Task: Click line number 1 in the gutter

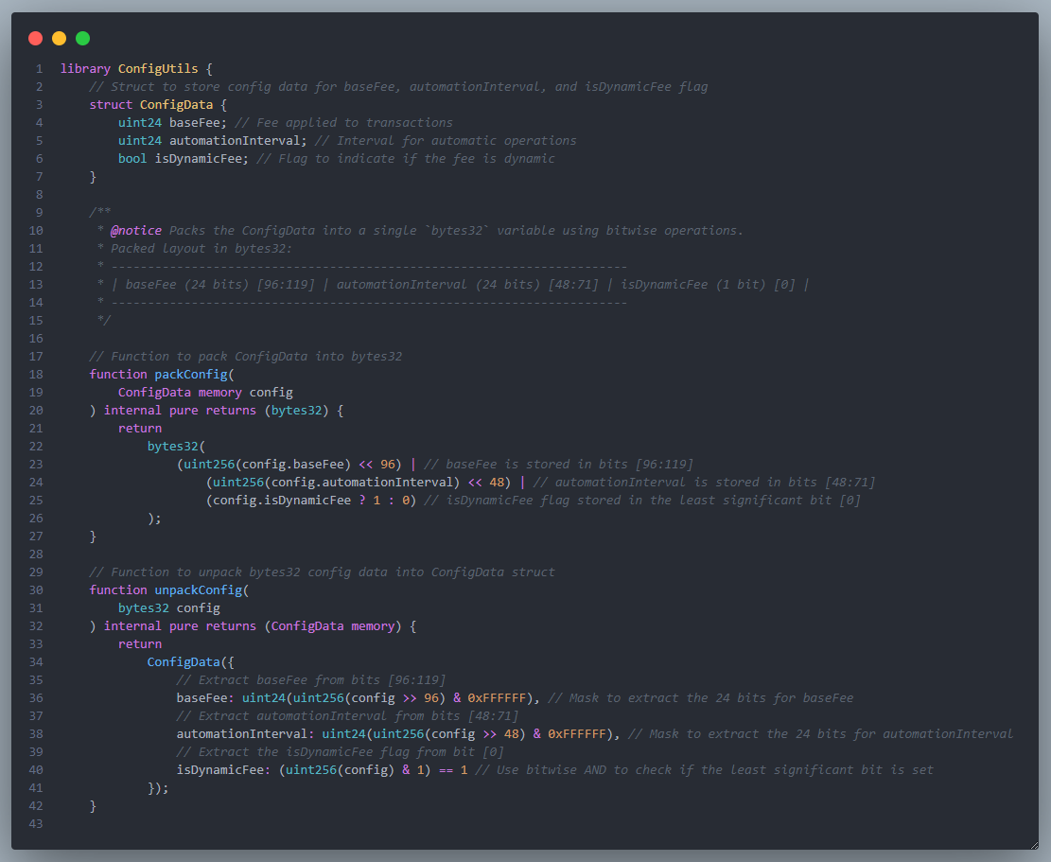Action: (x=39, y=69)
